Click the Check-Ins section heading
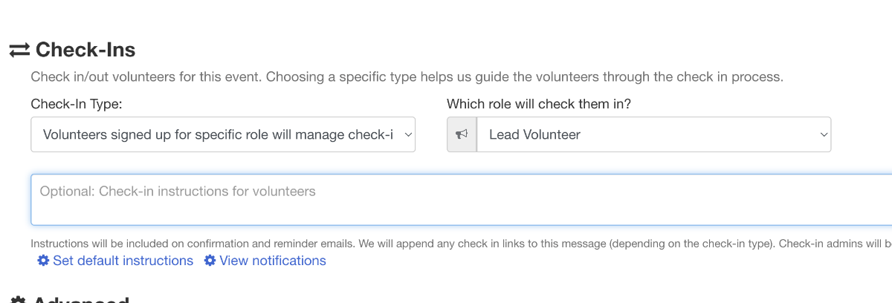This screenshot has height=303, width=892. pyautogui.click(x=85, y=50)
